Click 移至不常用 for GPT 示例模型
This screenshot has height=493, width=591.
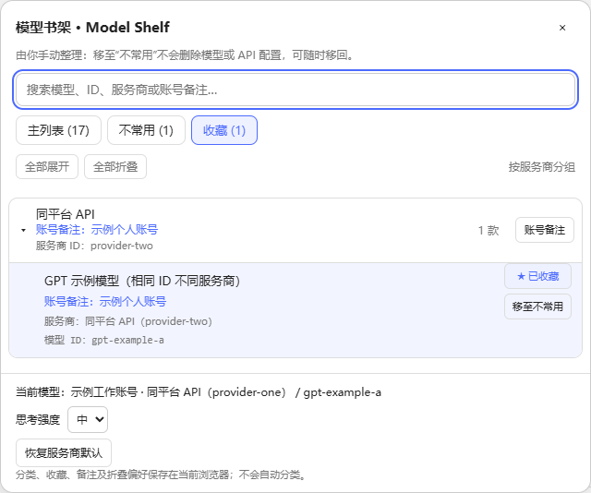537,307
